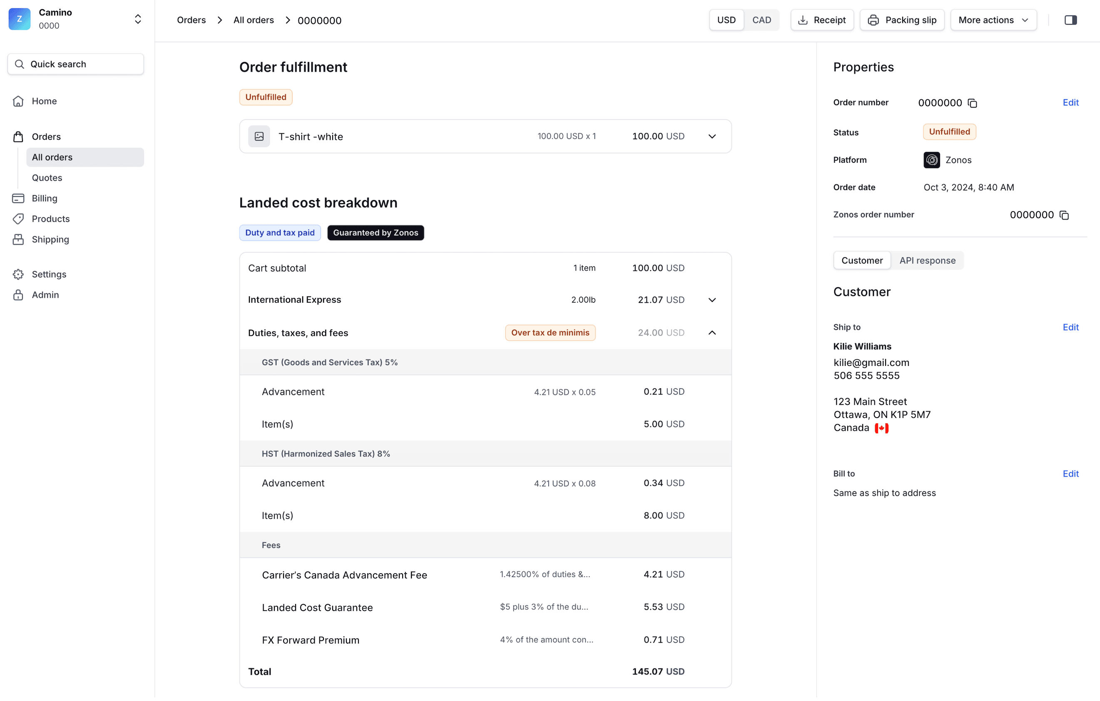Click the T-shirt product thumbnail icon
This screenshot has height=701, width=1100.
coord(259,135)
